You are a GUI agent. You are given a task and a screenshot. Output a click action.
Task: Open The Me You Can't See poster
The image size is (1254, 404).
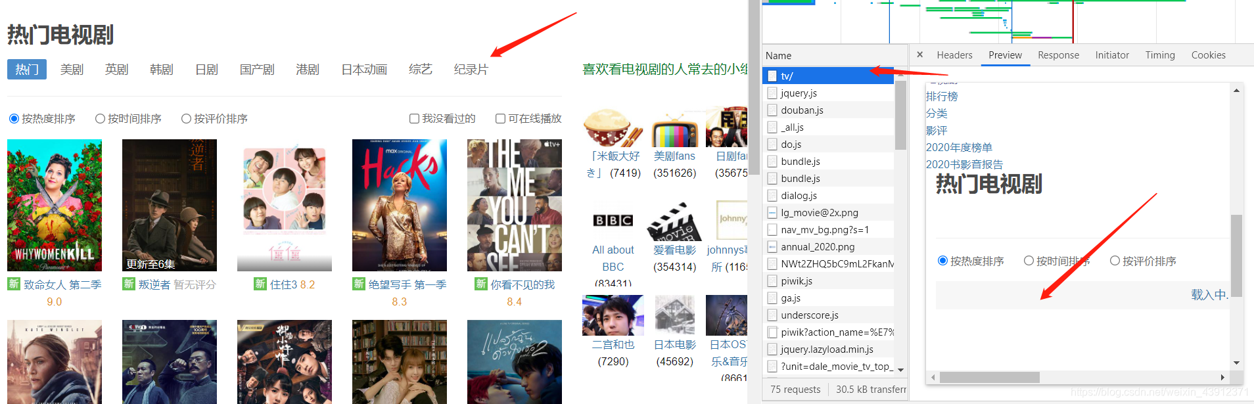pos(515,205)
